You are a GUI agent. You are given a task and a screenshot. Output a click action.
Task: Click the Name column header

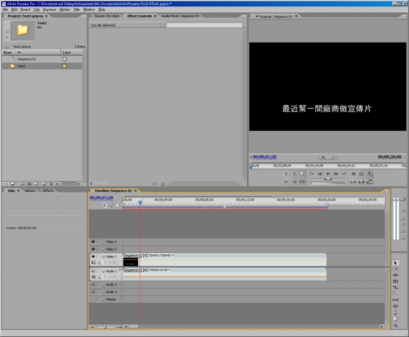point(8,52)
